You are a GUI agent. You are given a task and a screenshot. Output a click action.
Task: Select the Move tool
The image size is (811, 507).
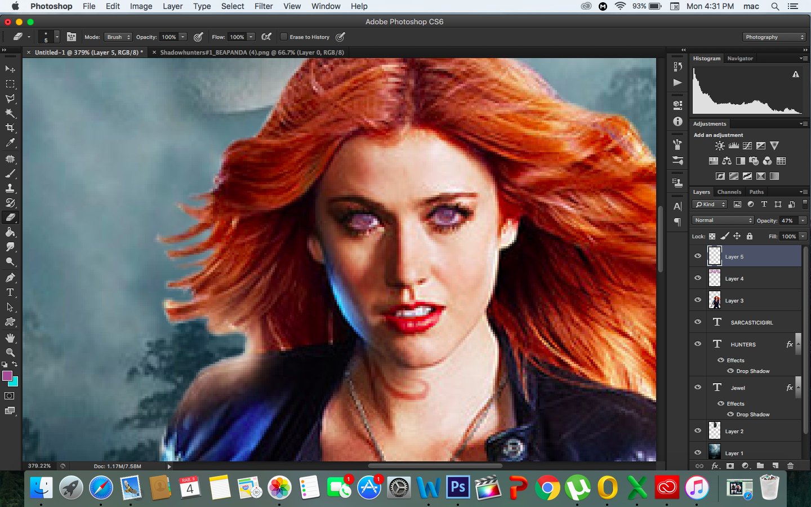coord(10,69)
